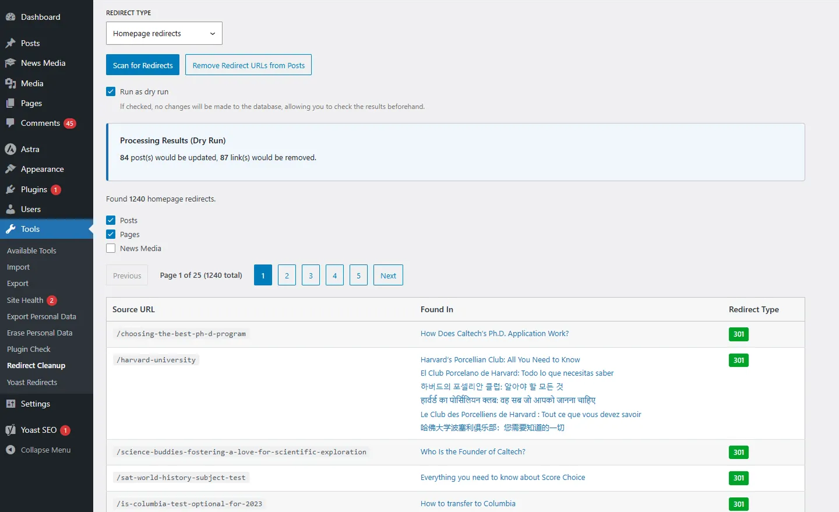Click the Yoast SEO logo icon

(10, 430)
